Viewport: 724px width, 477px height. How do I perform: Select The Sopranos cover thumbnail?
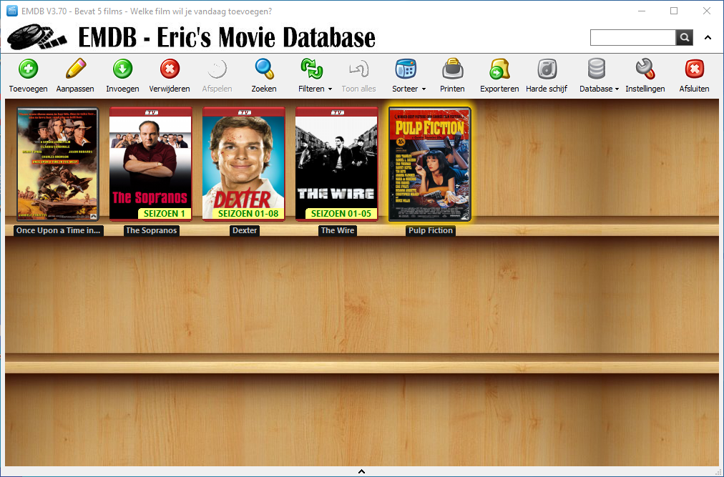[150, 164]
